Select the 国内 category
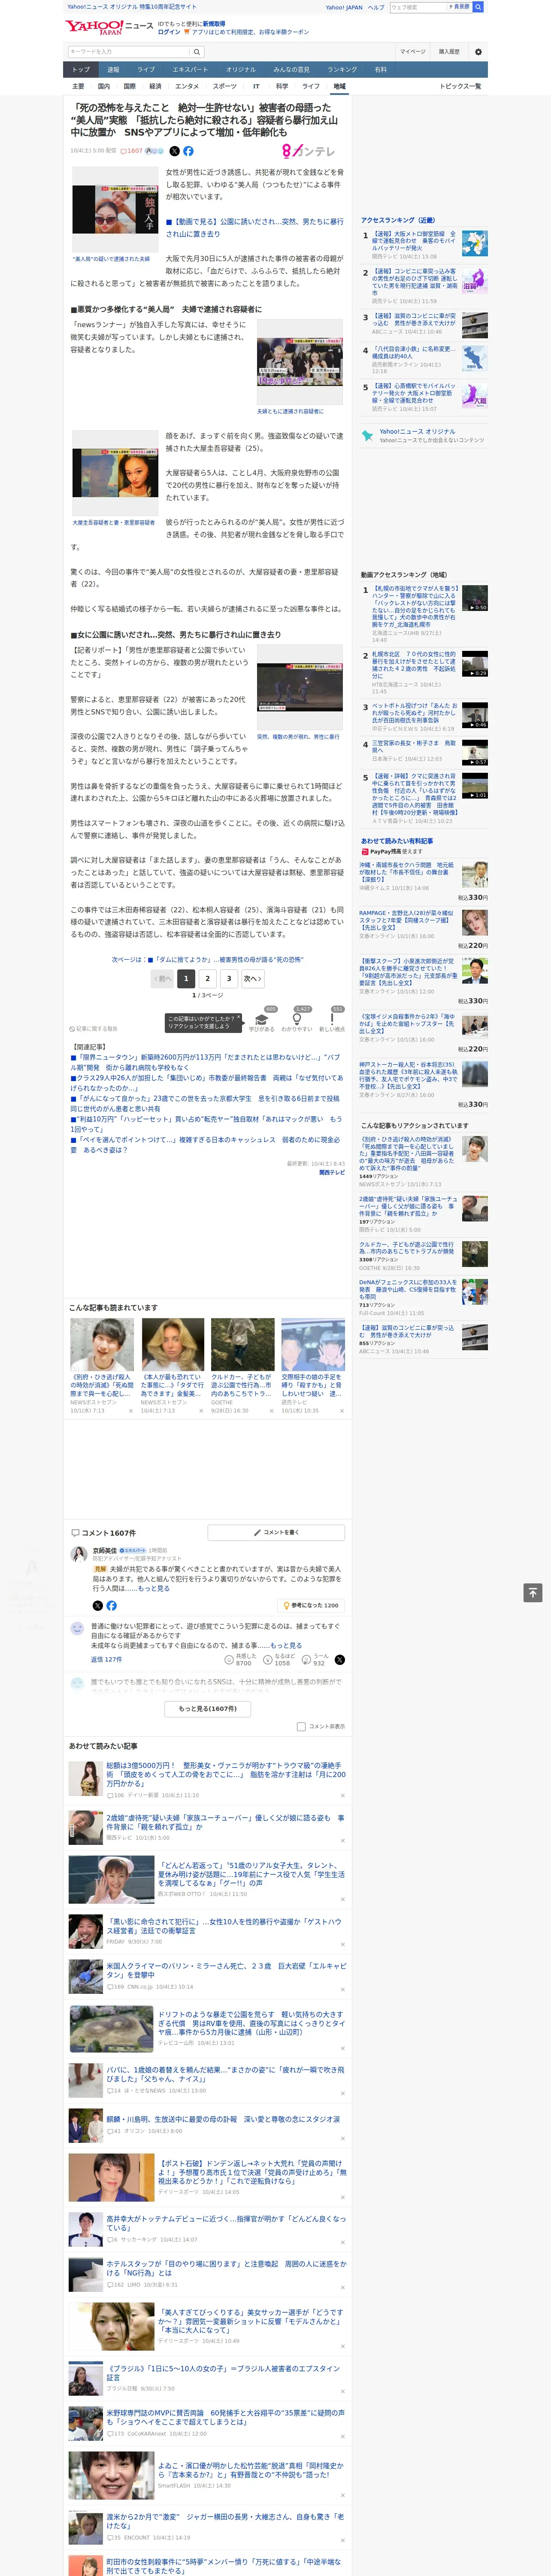 (104, 86)
